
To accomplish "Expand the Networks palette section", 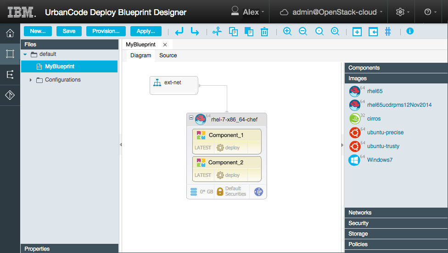I will (360, 213).
